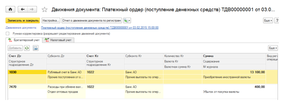Image resolution: width=289 pixels, height=106 pixels.
Task: Click the green refresh icon
Action: point(27,48)
